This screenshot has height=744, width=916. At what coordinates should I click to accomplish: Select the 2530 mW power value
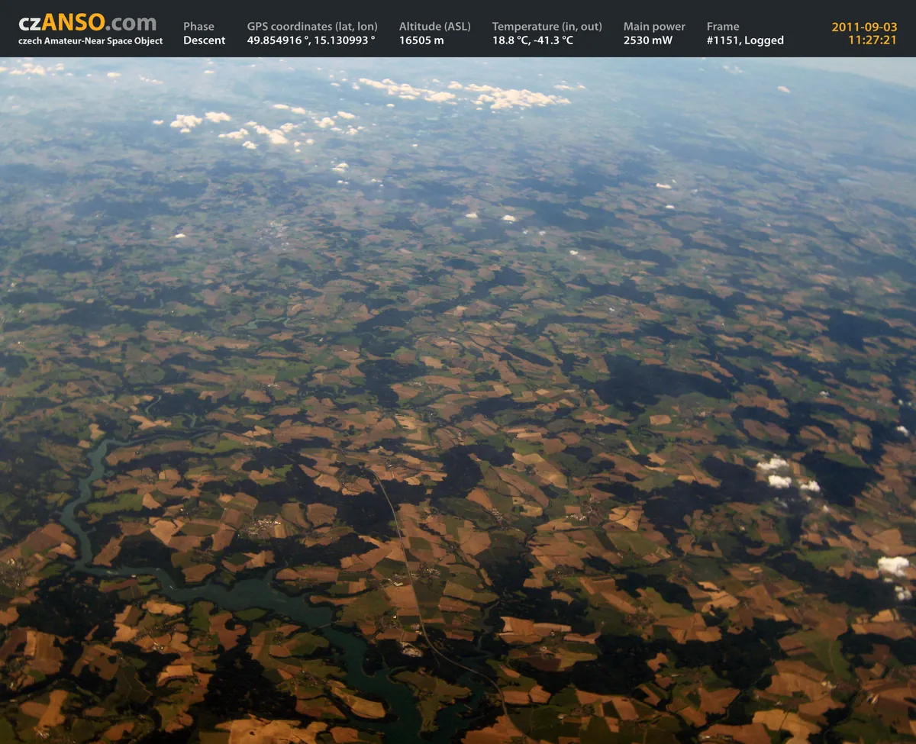pyautogui.click(x=648, y=40)
